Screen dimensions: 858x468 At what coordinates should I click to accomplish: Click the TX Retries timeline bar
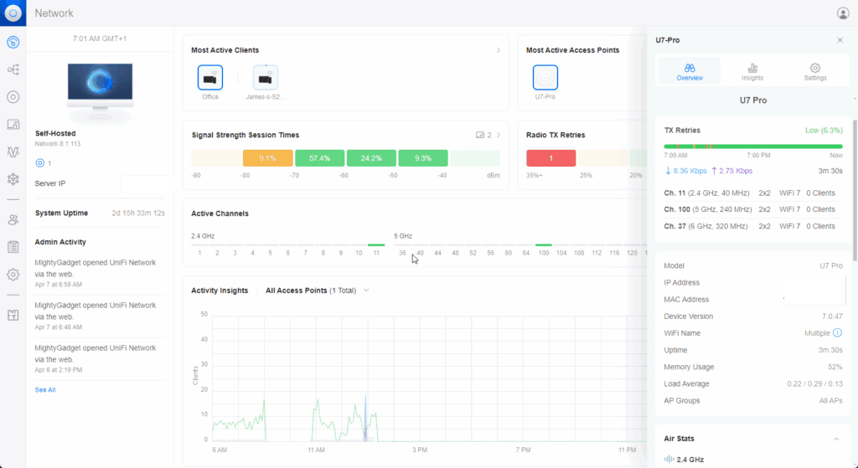(x=752, y=147)
